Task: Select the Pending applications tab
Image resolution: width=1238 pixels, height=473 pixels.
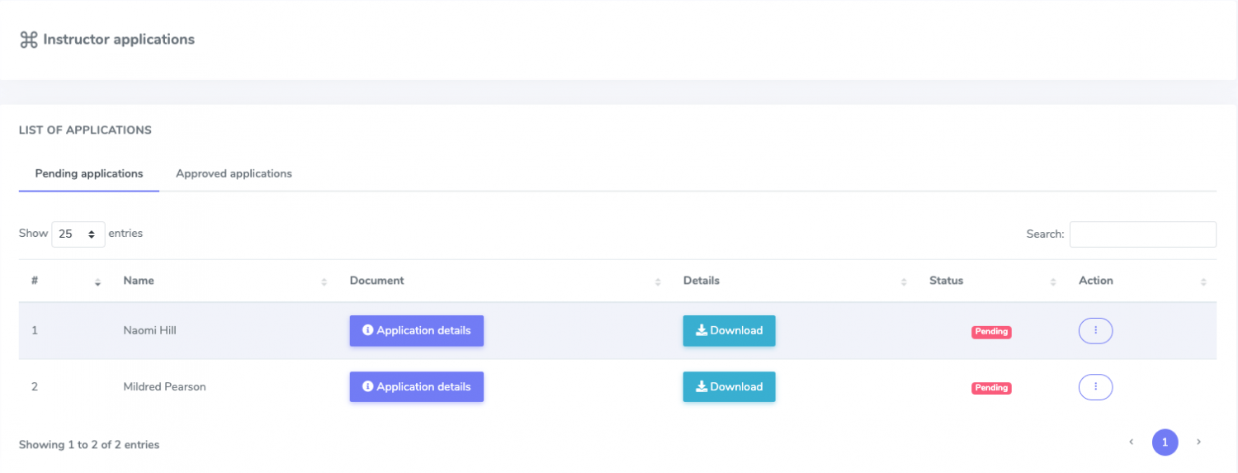Action: pos(89,174)
